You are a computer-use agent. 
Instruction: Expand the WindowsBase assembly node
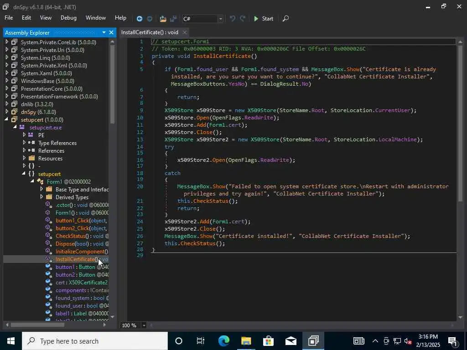7,81
